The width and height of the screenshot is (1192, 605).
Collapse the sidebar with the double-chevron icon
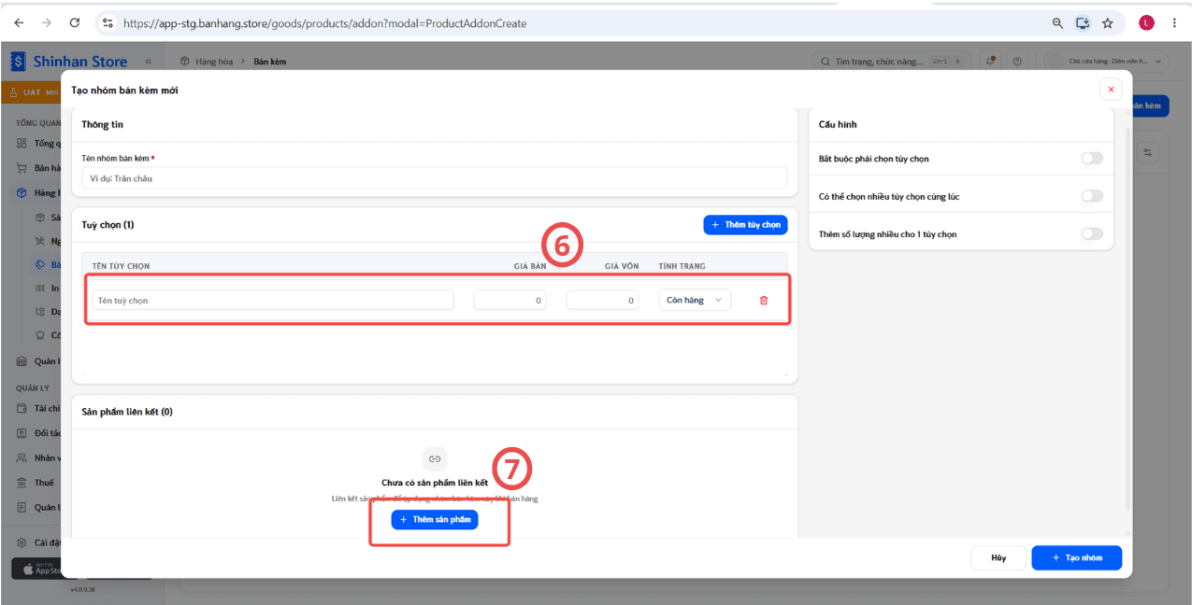148,62
